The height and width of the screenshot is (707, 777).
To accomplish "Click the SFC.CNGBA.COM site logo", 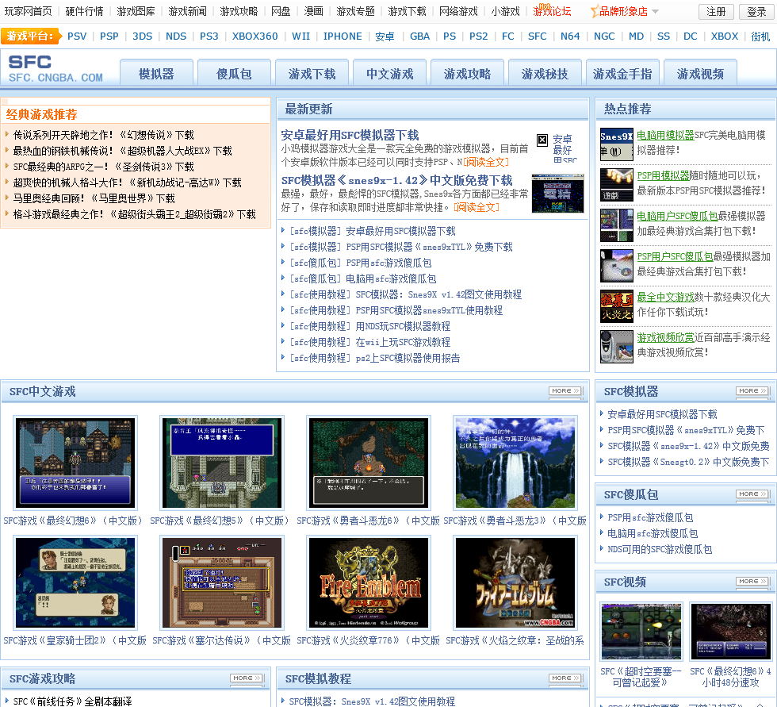I will tap(55, 68).
